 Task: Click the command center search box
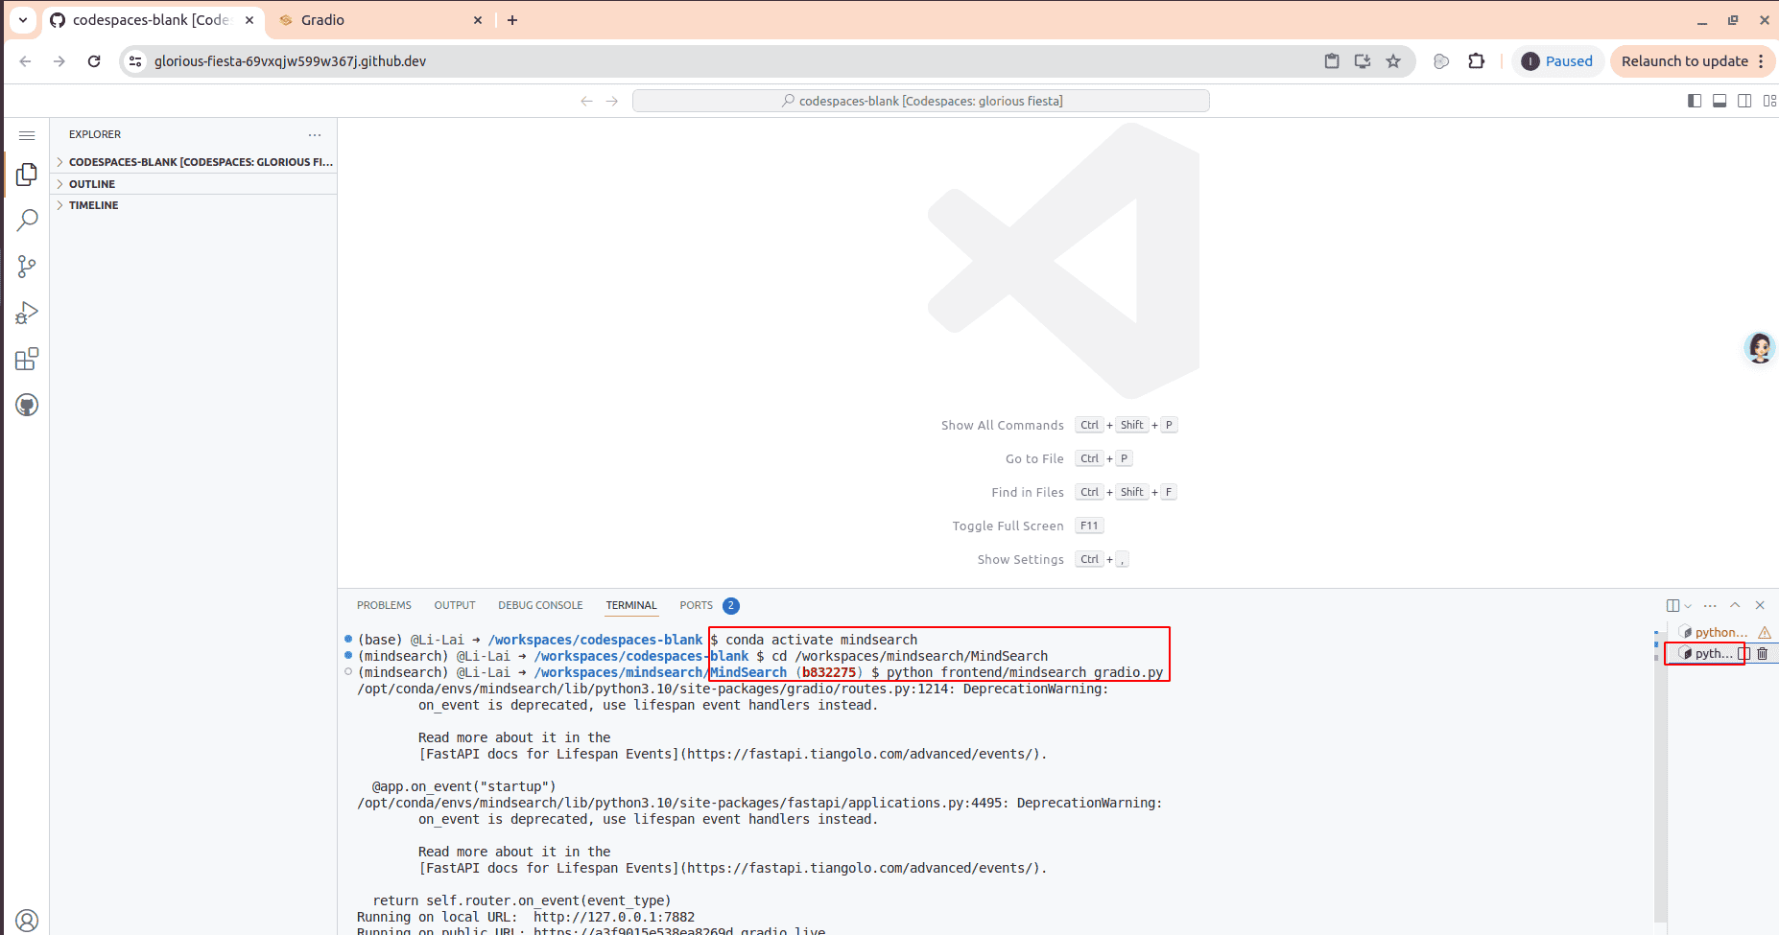click(x=920, y=101)
